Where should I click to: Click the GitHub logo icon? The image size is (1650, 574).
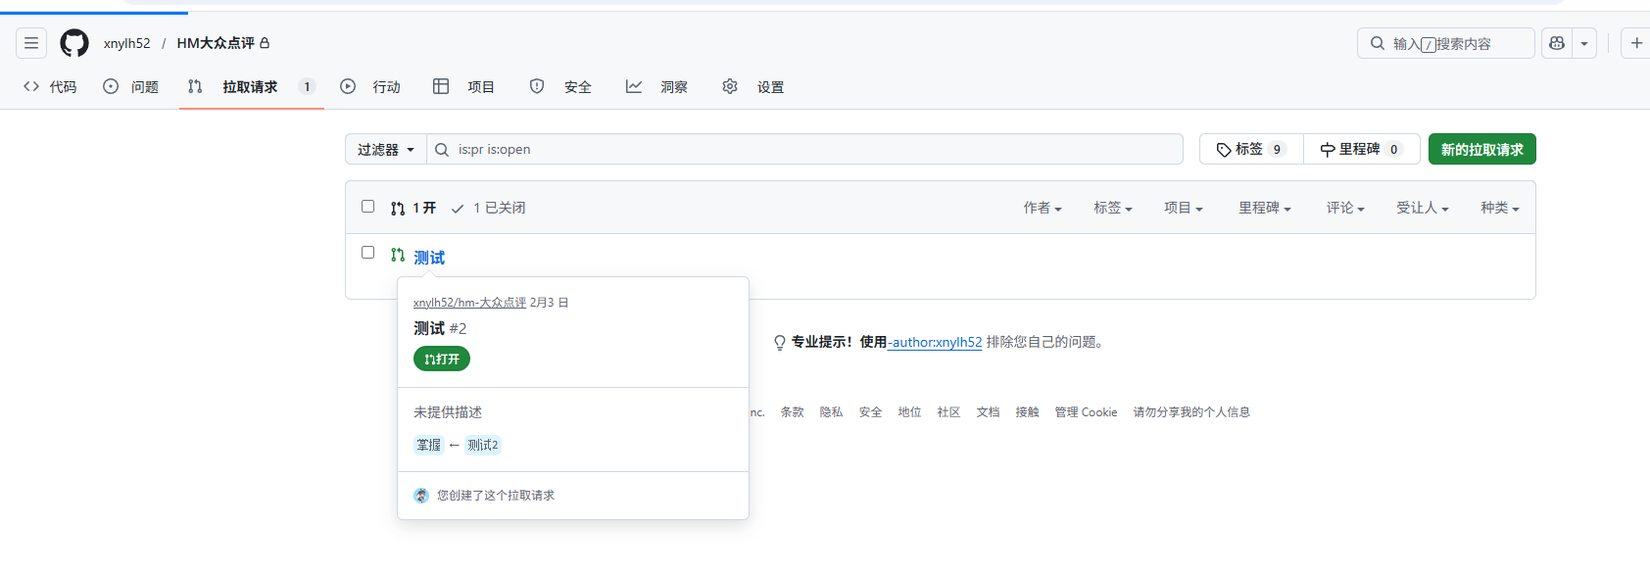[74, 43]
